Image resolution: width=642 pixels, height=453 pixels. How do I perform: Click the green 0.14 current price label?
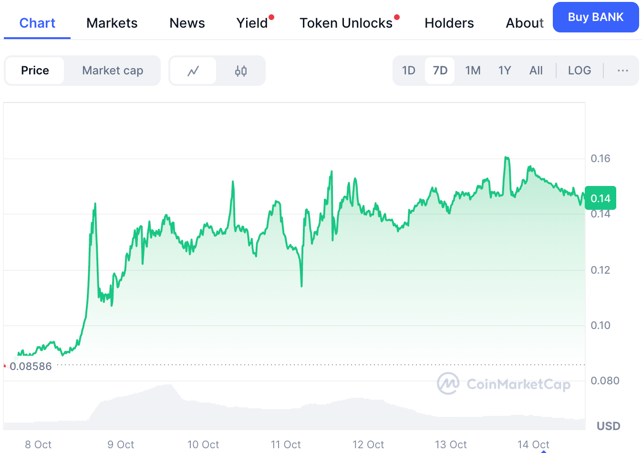600,198
